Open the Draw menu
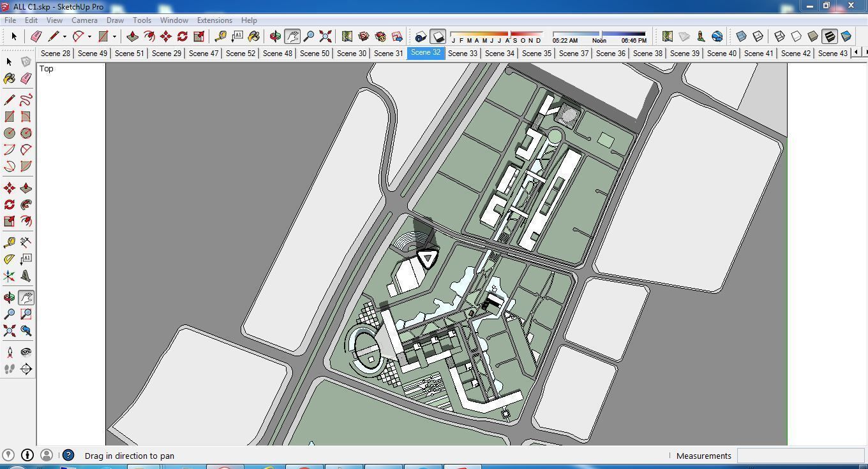Viewport: 868px width, 469px height. [115, 20]
